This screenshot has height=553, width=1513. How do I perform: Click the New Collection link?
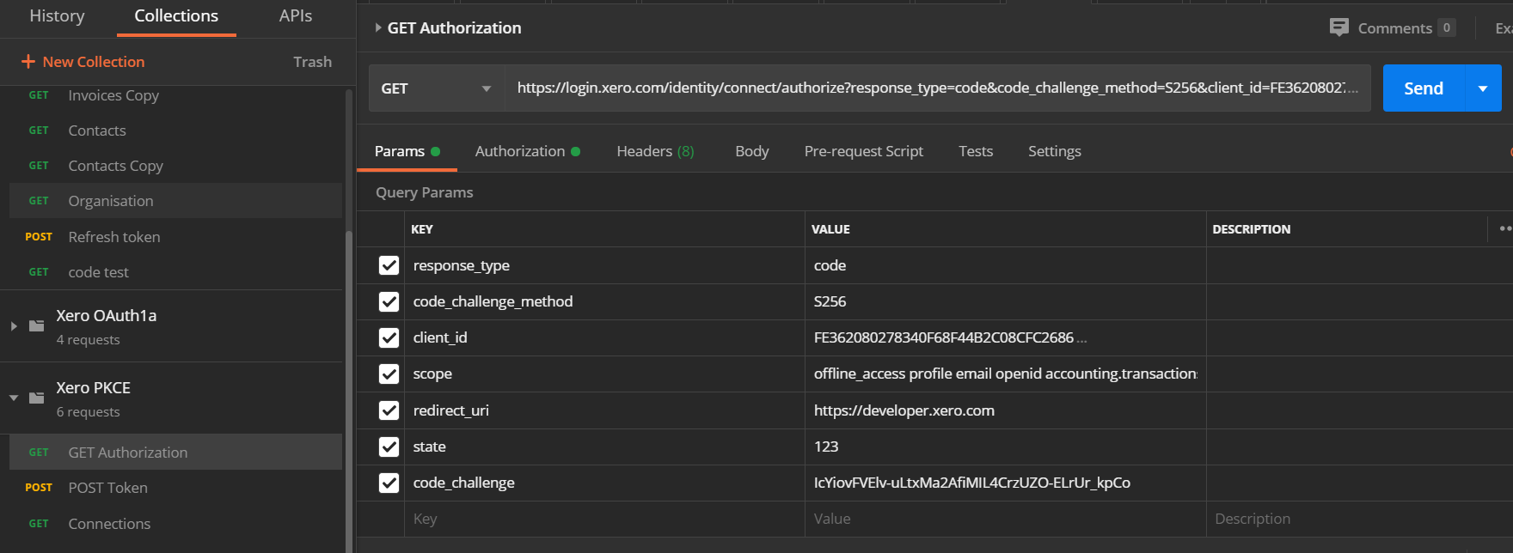point(94,62)
